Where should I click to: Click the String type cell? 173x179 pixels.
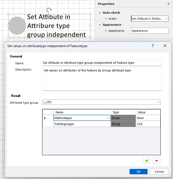(123, 124)
